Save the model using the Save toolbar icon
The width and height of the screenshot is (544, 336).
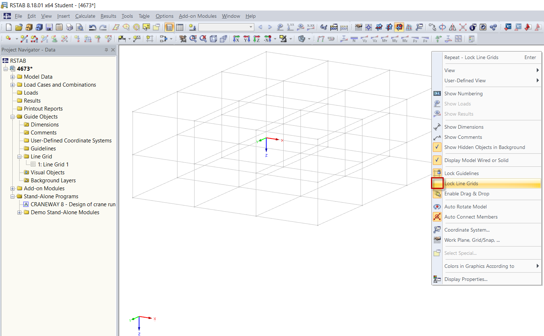[x=49, y=27]
